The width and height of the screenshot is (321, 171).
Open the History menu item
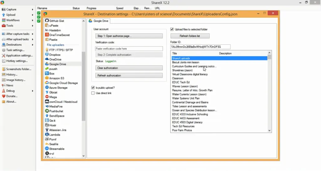[x=12, y=75]
